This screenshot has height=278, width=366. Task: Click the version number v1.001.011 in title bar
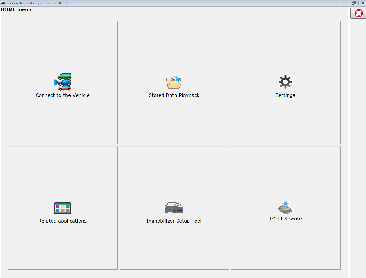pyautogui.click(x=61, y=3)
